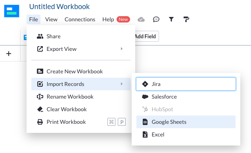Click the eraser icon beside Clear Workbook

point(40,109)
